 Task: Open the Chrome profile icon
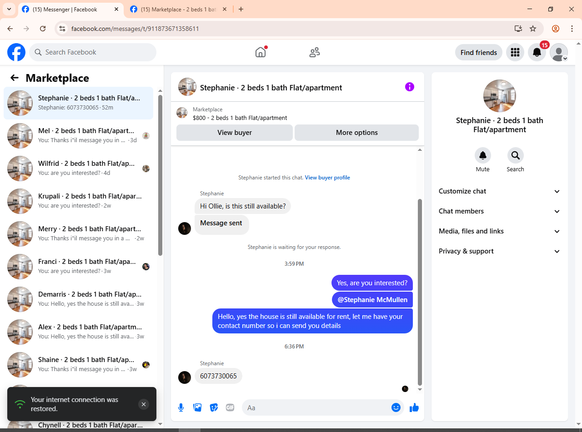tap(556, 29)
